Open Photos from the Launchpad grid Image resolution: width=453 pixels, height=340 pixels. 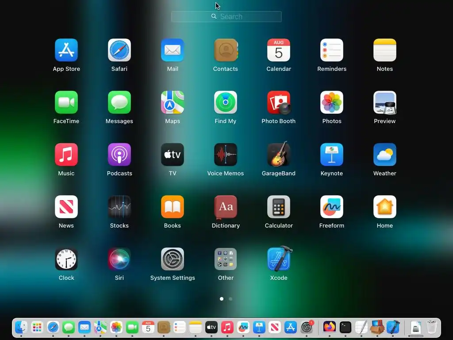(x=332, y=102)
